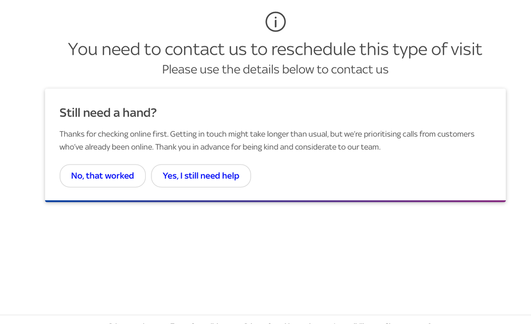Click the word "help" on the Yes button
531x324 pixels.
231,176
